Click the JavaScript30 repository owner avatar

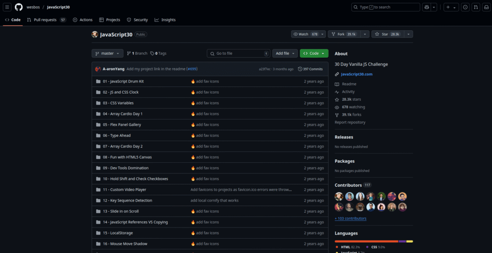95,35
